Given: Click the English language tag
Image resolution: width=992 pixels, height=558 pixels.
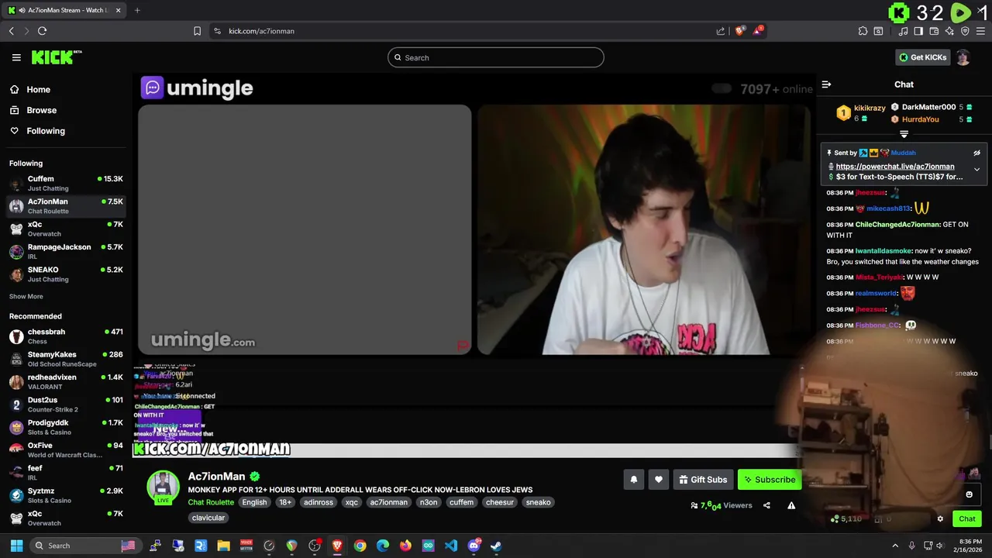Looking at the screenshot, I should click(254, 502).
